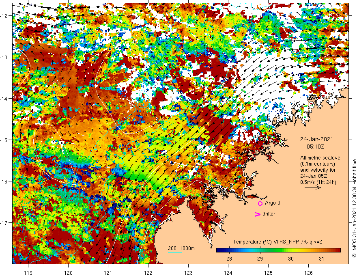
Task: Click the cyan bathymetry legend line
Action: (x=174, y=252)
